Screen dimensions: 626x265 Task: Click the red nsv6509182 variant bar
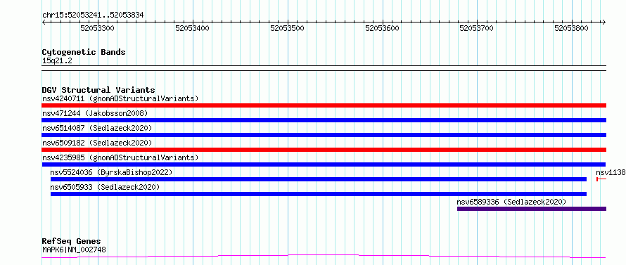(324, 150)
